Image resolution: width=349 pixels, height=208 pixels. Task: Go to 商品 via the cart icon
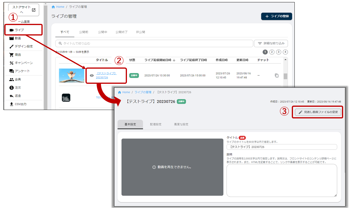pos(18,55)
